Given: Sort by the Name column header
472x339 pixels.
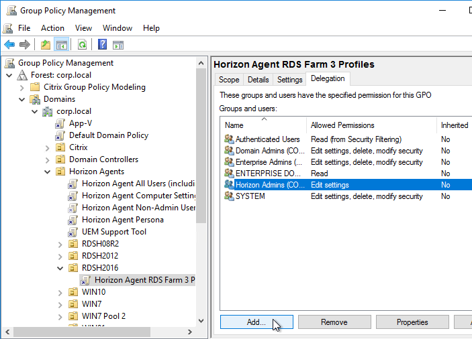Looking at the screenshot, I should tap(263, 125).
